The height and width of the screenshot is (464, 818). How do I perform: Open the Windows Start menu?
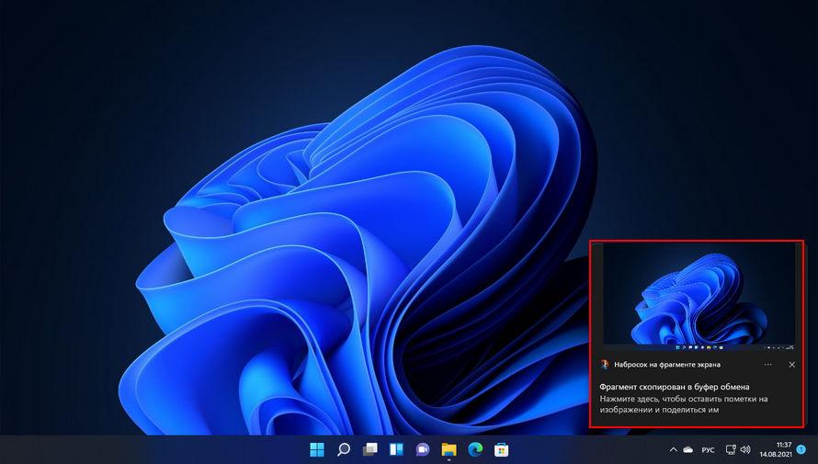click(x=317, y=449)
